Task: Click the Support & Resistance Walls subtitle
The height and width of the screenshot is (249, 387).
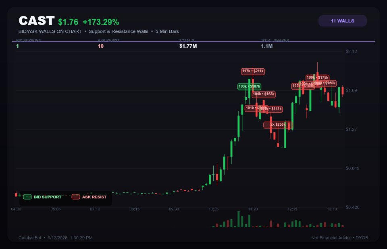Action: (x=119, y=31)
